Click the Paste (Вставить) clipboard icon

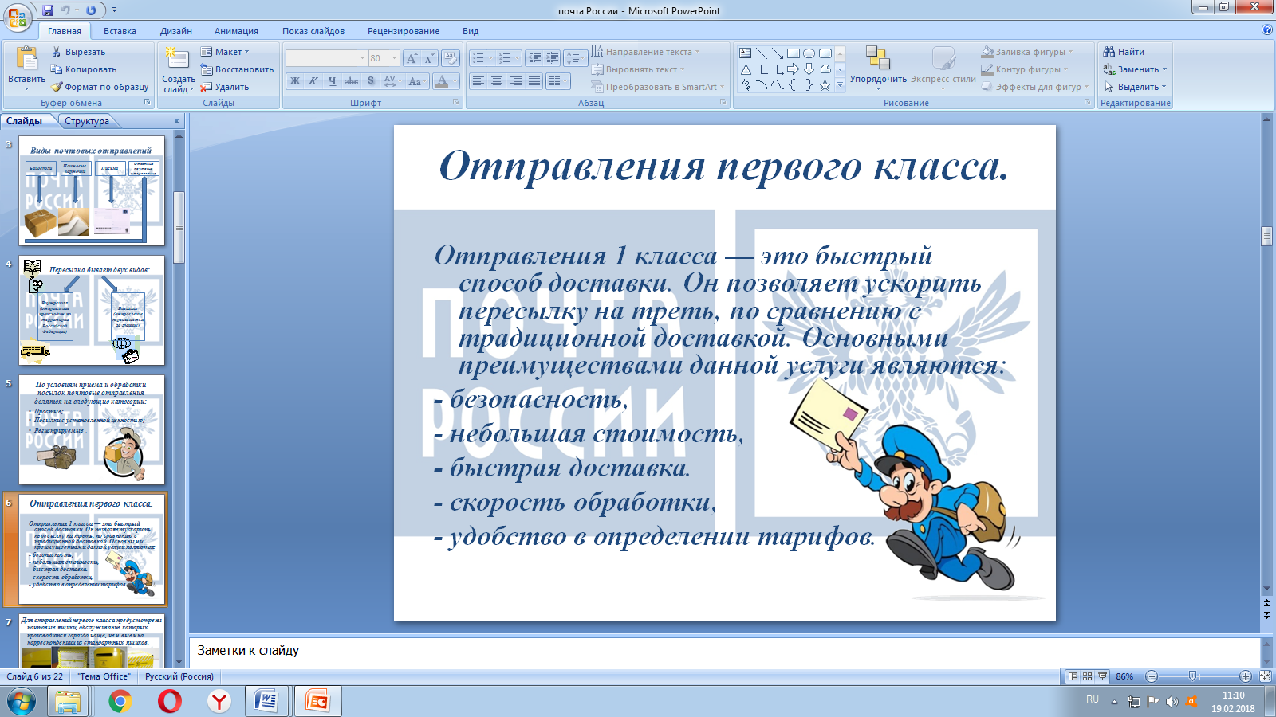pos(26,59)
